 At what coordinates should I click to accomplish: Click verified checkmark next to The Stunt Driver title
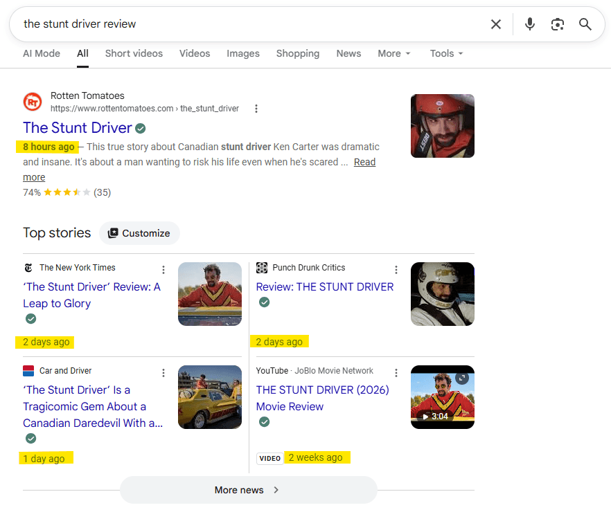pyautogui.click(x=140, y=128)
